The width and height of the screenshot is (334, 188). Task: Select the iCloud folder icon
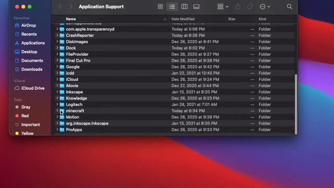(62, 79)
